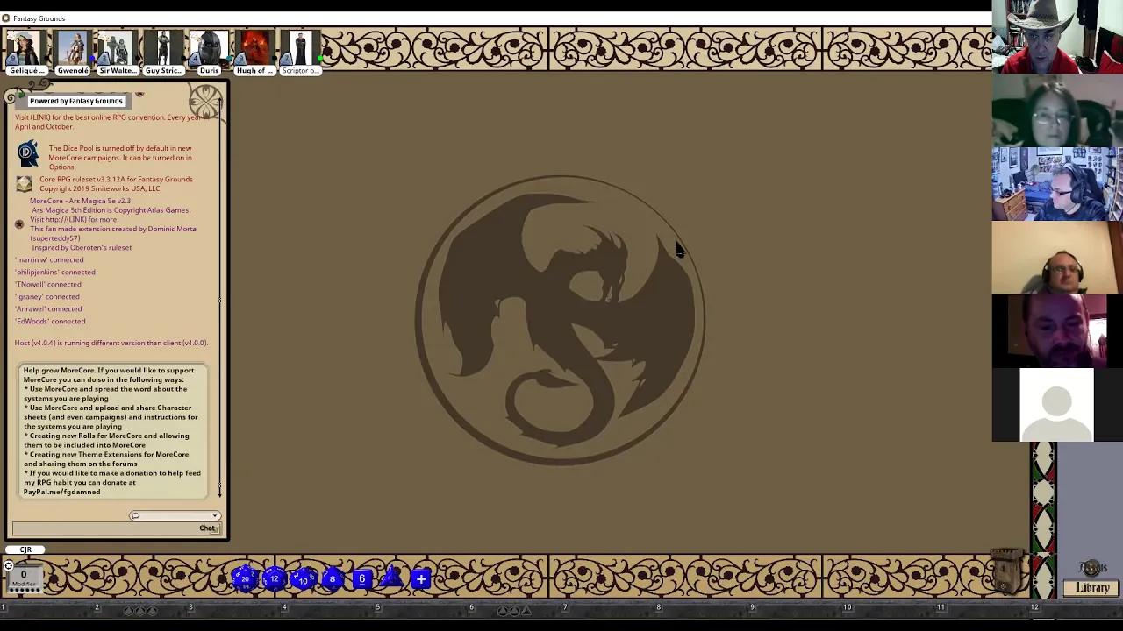1123x631 pixels.
Task: Select hotkey bar slot 1
Action: point(47,607)
